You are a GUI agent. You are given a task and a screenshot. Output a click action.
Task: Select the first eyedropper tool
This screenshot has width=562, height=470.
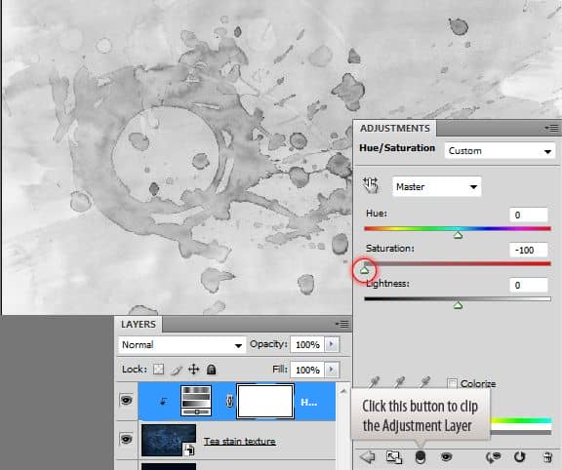[375, 382]
